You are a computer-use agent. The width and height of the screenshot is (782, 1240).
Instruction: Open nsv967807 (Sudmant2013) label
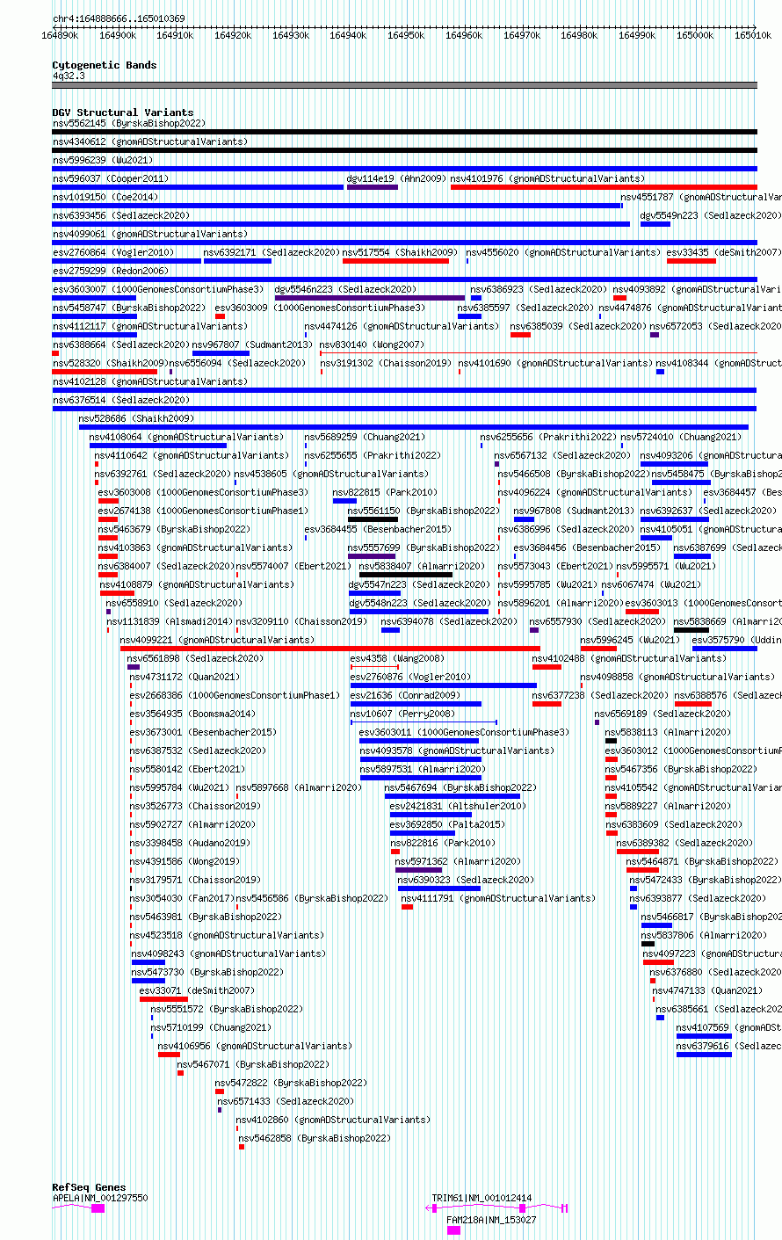(x=252, y=344)
